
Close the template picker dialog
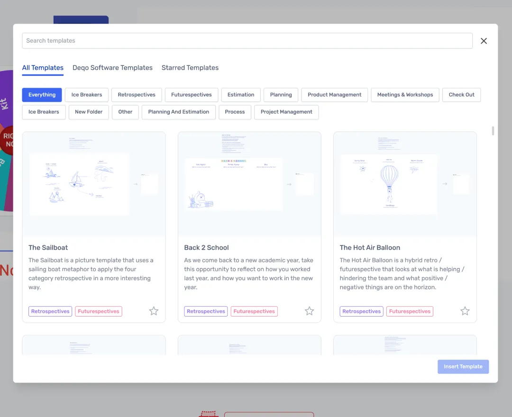click(x=484, y=41)
